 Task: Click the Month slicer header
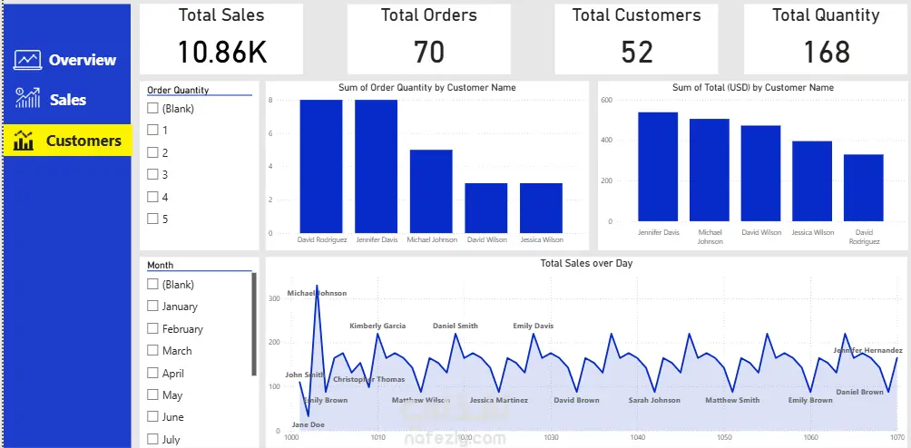point(161,265)
